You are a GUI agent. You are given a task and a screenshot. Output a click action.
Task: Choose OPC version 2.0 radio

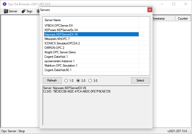pos(81,80)
